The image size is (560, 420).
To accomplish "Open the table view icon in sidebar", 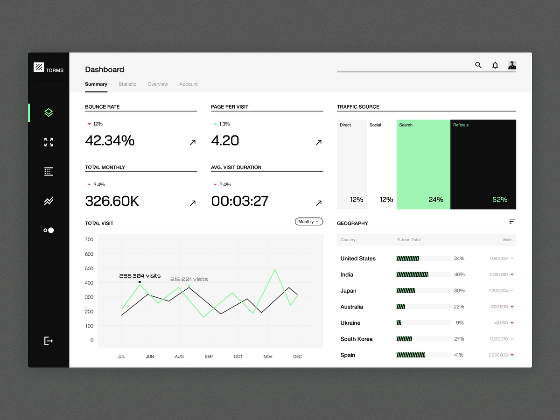I will (49, 172).
